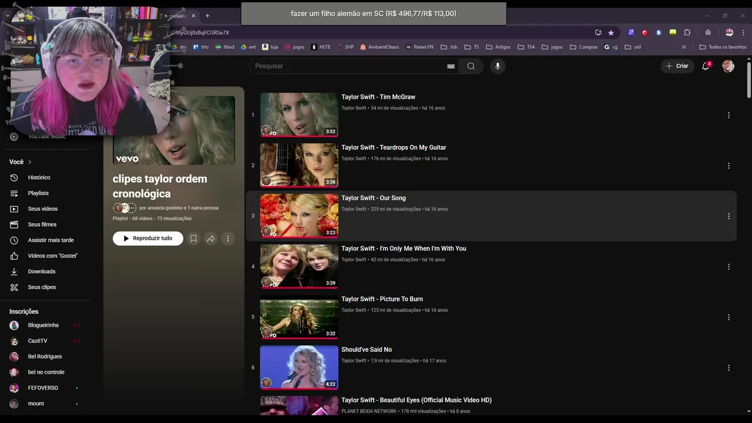Open the HLTB bookmark
The image size is (752, 423).
321,47
